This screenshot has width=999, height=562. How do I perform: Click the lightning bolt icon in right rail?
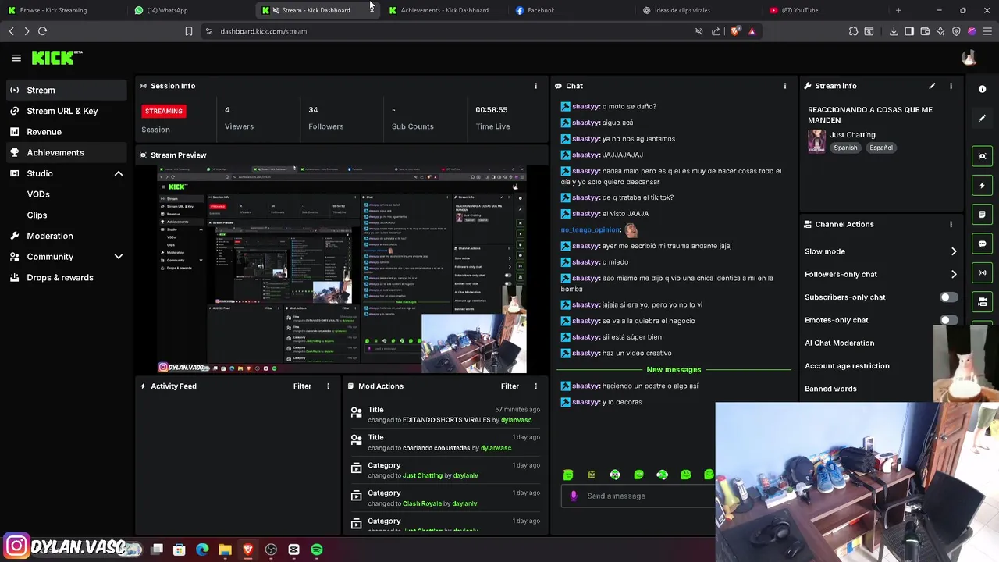[x=982, y=186]
